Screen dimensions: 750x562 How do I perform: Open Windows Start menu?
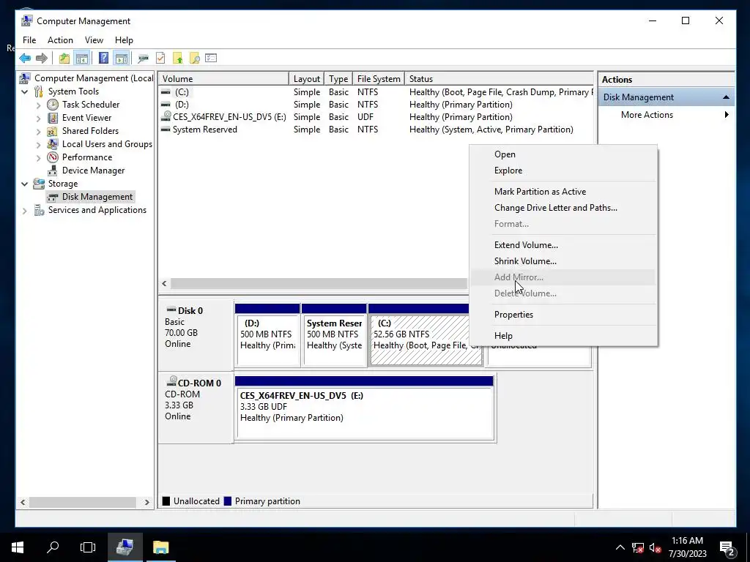(18, 547)
